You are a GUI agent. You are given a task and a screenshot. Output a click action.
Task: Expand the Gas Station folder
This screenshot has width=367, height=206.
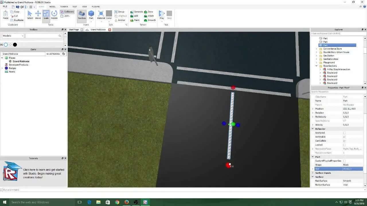(317, 56)
